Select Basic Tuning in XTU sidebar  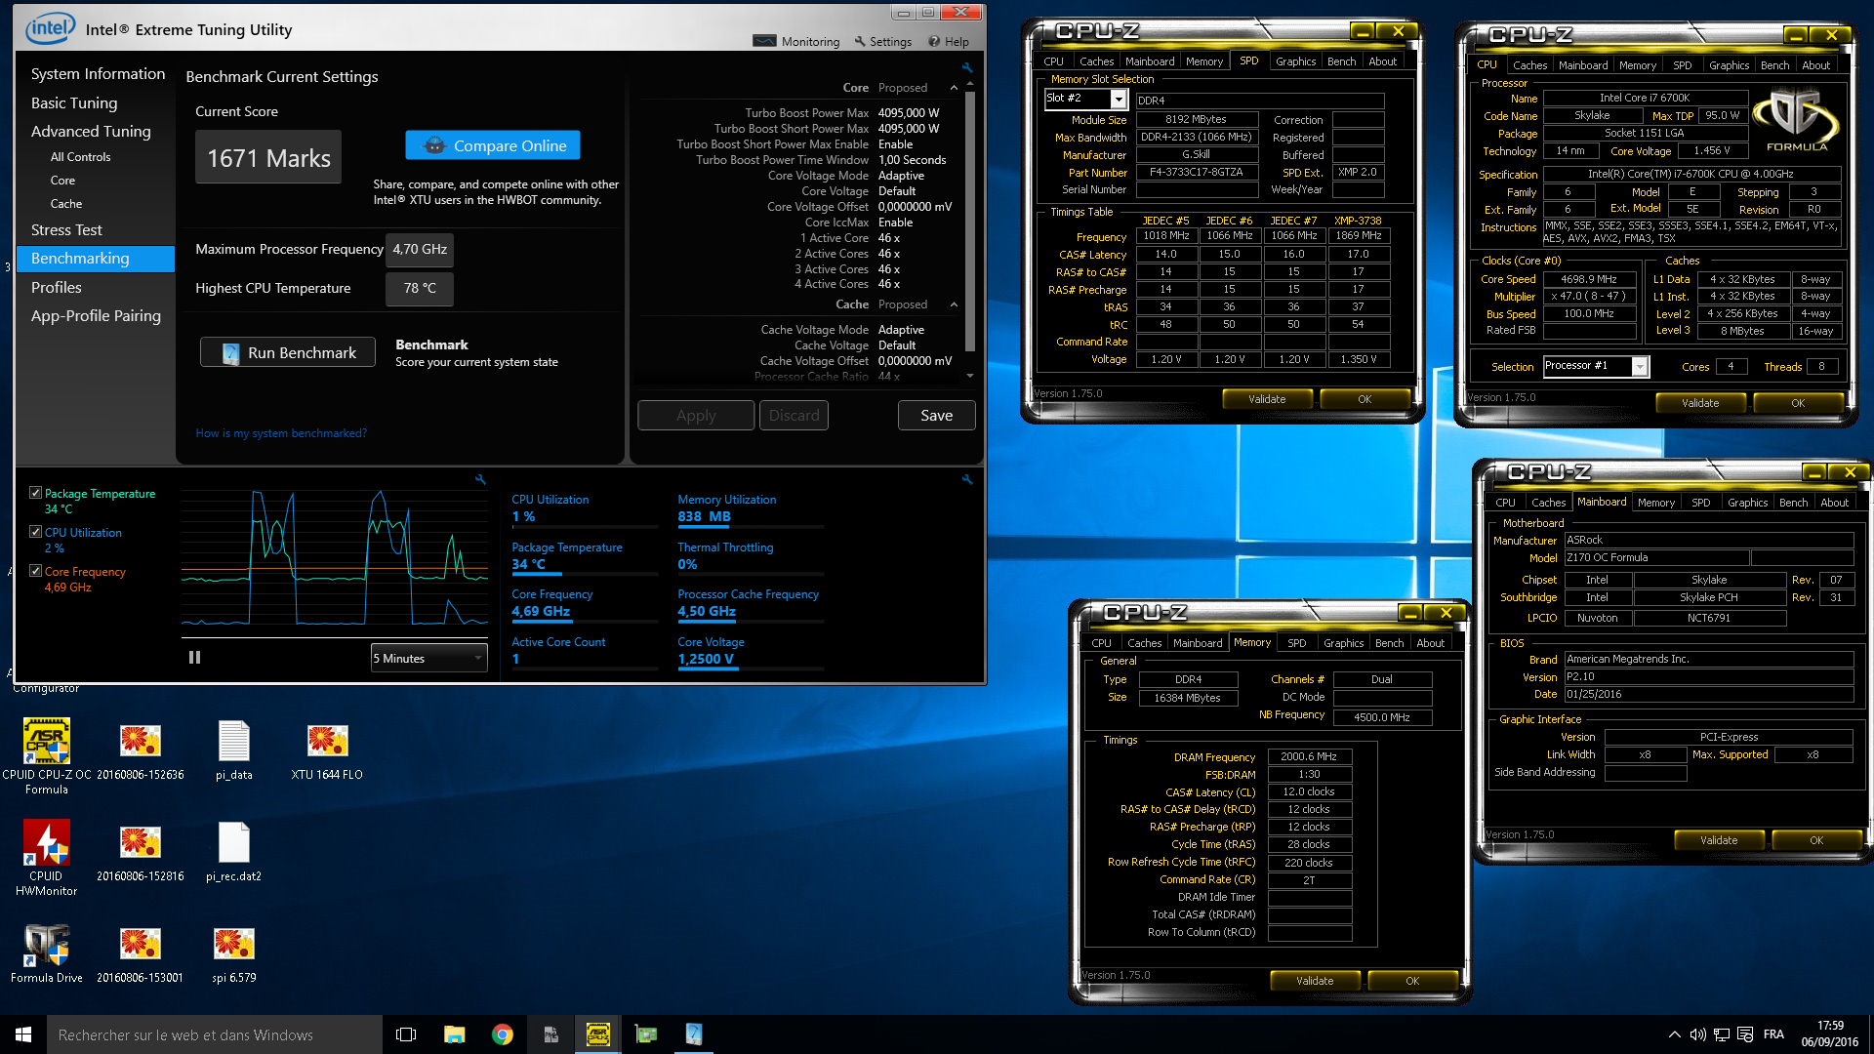tap(74, 102)
